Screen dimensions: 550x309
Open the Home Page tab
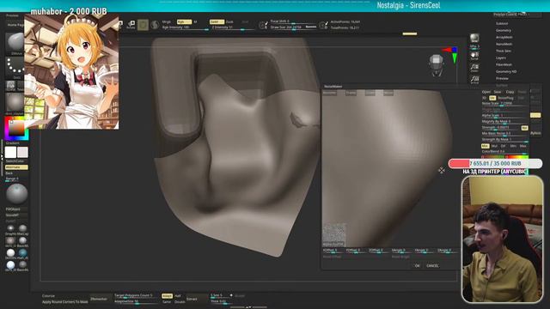coord(15,25)
